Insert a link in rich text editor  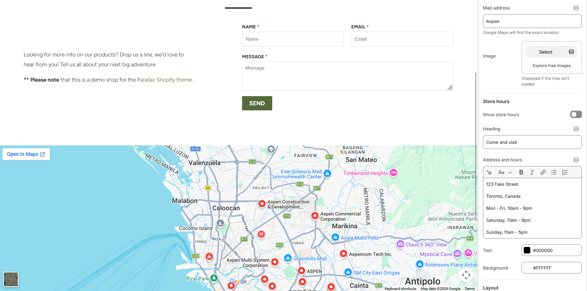pos(543,172)
